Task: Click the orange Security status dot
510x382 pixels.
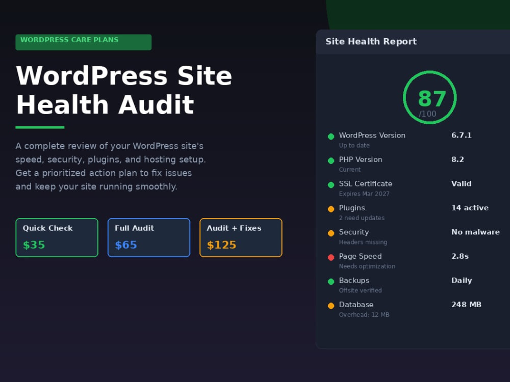Action: 331,233
